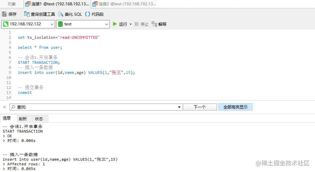Viewport: 315px width, 172px height.
Task: Click the Beautify SQL (美化 SQL) button
Action: 70,14
